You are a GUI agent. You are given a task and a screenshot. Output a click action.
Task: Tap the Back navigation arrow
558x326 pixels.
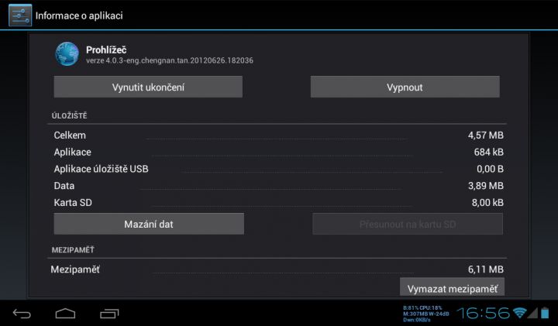22,314
